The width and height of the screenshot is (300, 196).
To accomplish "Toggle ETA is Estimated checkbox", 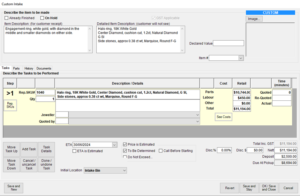I will pos(75,151).
